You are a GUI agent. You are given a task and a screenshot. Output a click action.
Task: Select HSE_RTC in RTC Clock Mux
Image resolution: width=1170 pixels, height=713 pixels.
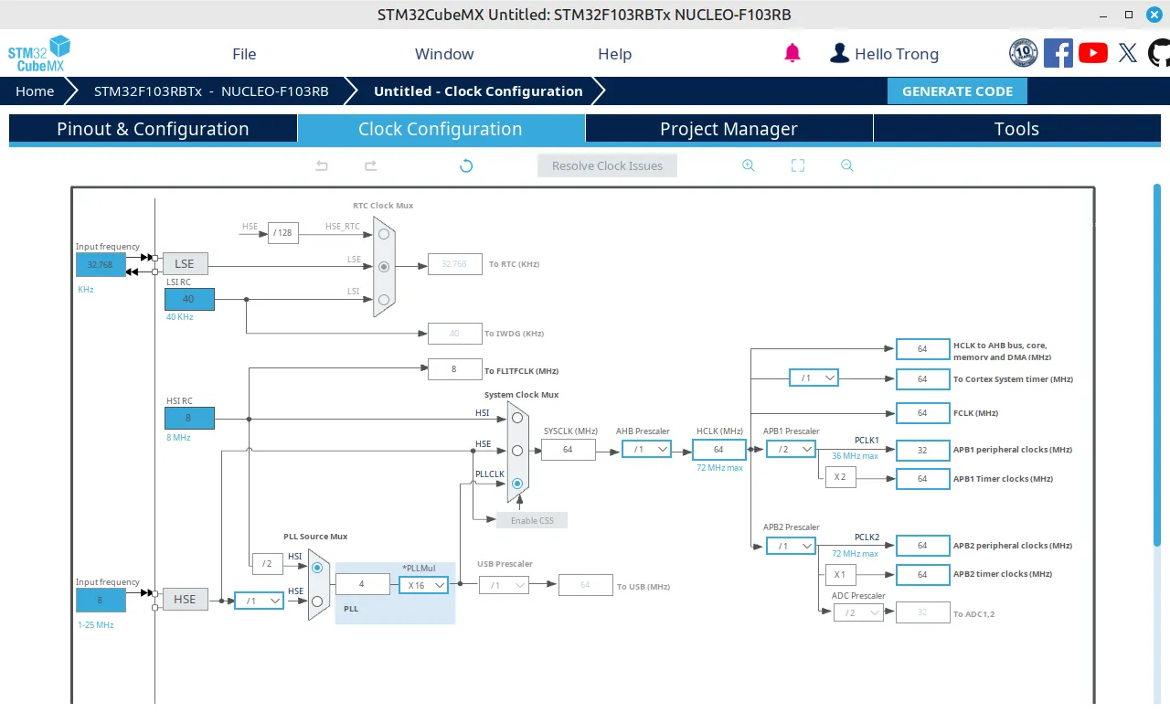[x=384, y=234]
